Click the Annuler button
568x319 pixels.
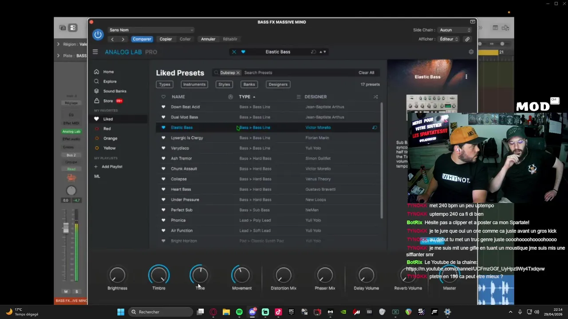pyautogui.click(x=208, y=39)
